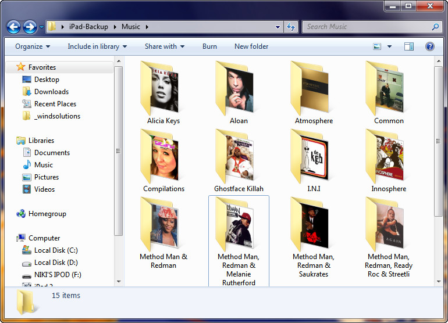The width and height of the screenshot is (448, 323).
Task: Click the 15 items status text
Action: 66,296
